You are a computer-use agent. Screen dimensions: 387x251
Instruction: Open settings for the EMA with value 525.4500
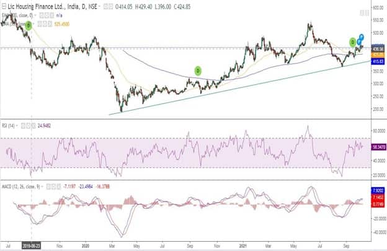click(45, 24)
